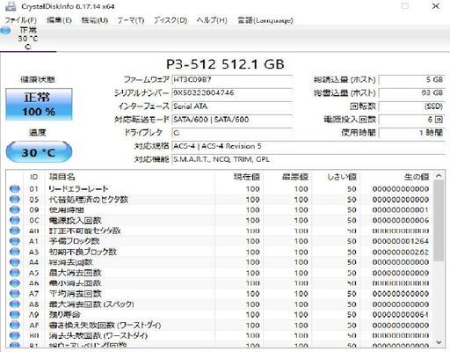Click the total host writes value 93 GB
Screen dimensions: 450x352
pyautogui.click(x=411, y=93)
